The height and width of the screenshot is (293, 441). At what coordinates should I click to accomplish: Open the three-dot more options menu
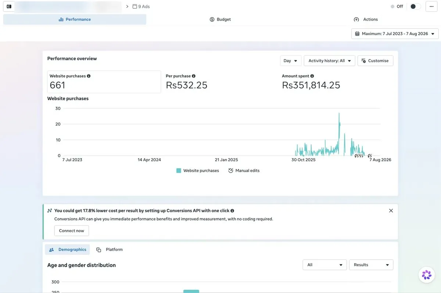click(x=431, y=7)
